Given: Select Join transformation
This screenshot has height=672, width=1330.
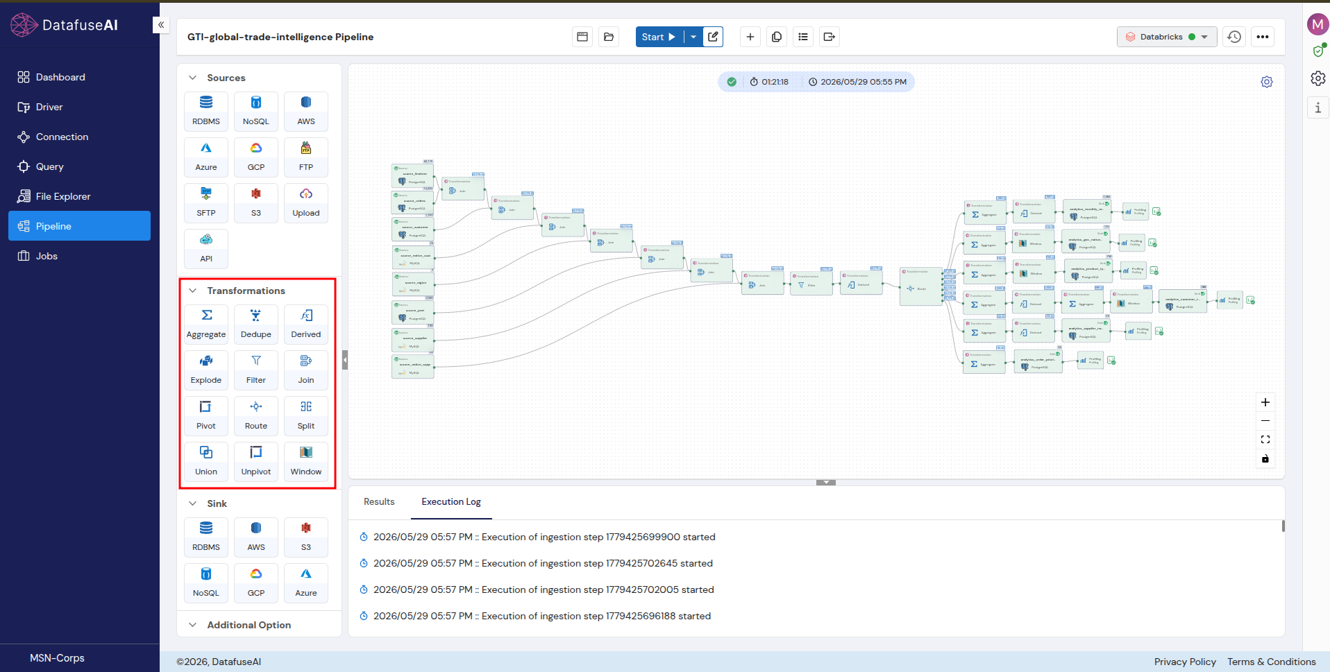Looking at the screenshot, I should point(306,370).
